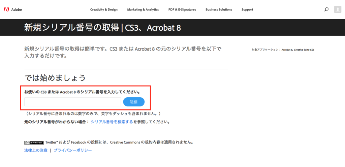Screen dimensions: 345x167
Task: Click the 対象アプリケーション label text
Action: click(266, 50)
